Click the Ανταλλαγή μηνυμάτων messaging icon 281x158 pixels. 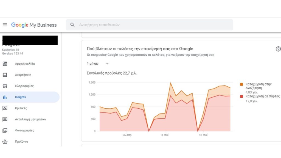click(x=5, y=119)
